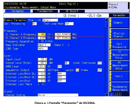Image resolution: width=131 pixels, height=104 pixels.
Task: Toggle Output Level On field
Action: tap(67, 63)
